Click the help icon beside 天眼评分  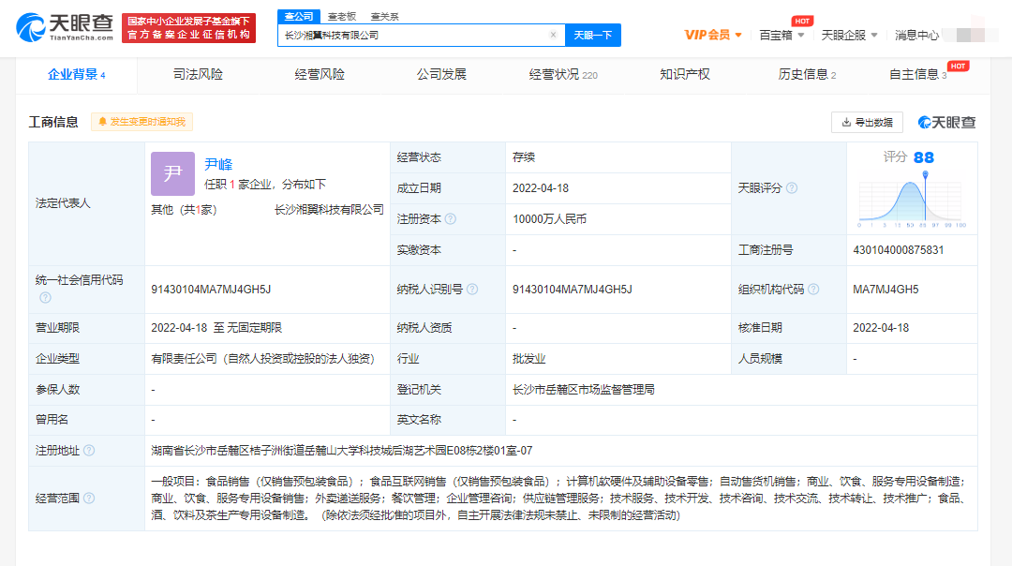point(792,188)
